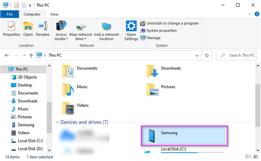Select Pictures in the navigation pane
Screen dimensions: 261x161
point(21,117)
